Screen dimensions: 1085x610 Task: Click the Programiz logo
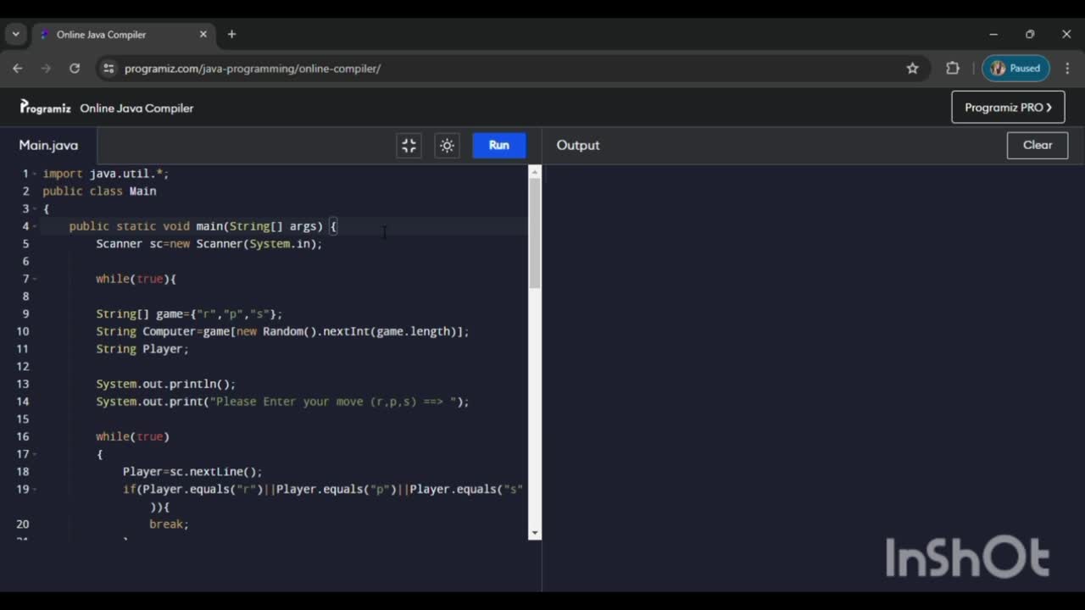click(46, 108)
